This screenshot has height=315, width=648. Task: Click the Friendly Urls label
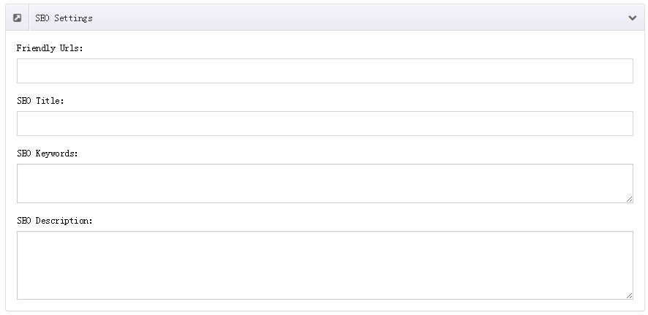coord(50,48)
